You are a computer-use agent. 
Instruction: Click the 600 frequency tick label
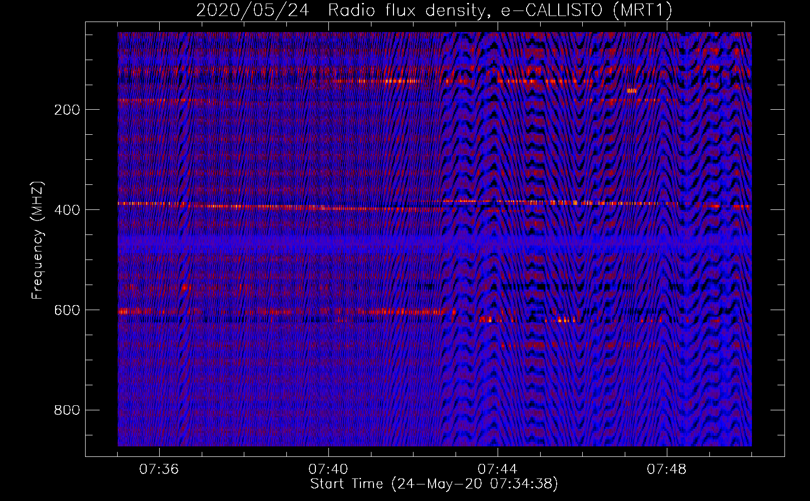(x=67, y=310)
